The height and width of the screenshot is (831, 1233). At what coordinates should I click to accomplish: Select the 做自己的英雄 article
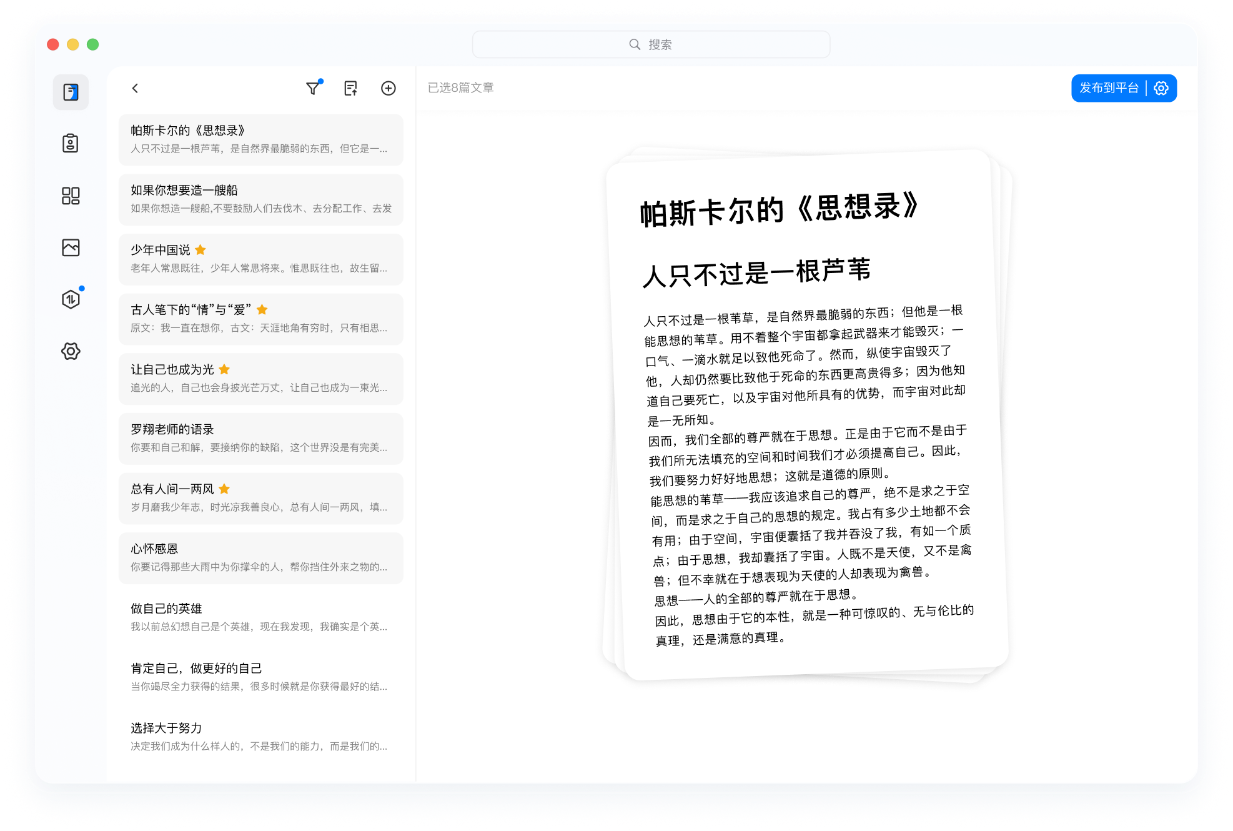(x=260, y=617)
